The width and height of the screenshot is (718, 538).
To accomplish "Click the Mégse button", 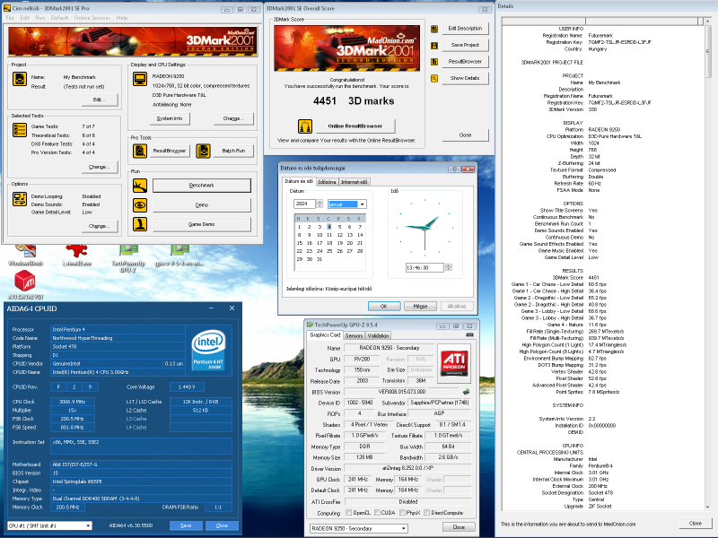I will (x=420, y=306).
